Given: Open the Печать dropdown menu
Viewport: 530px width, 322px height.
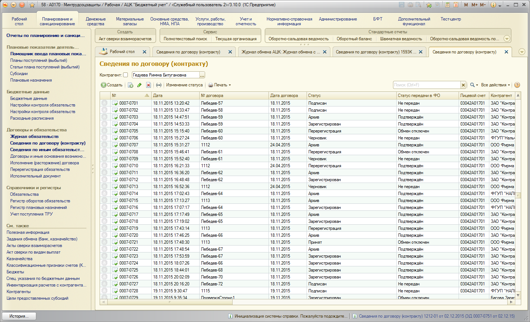Looking at the screenshot, I should pyautogui.click(x=220, y=85).
